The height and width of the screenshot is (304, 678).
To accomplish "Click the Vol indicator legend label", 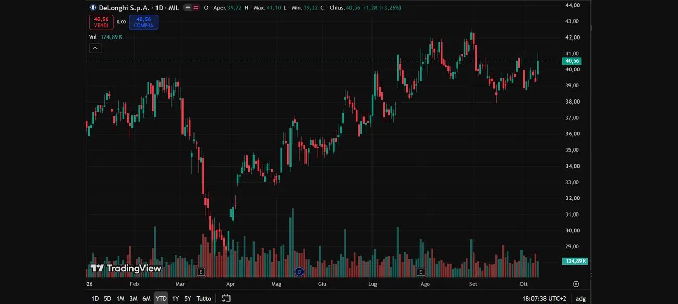I will click(x=93, y=37).
